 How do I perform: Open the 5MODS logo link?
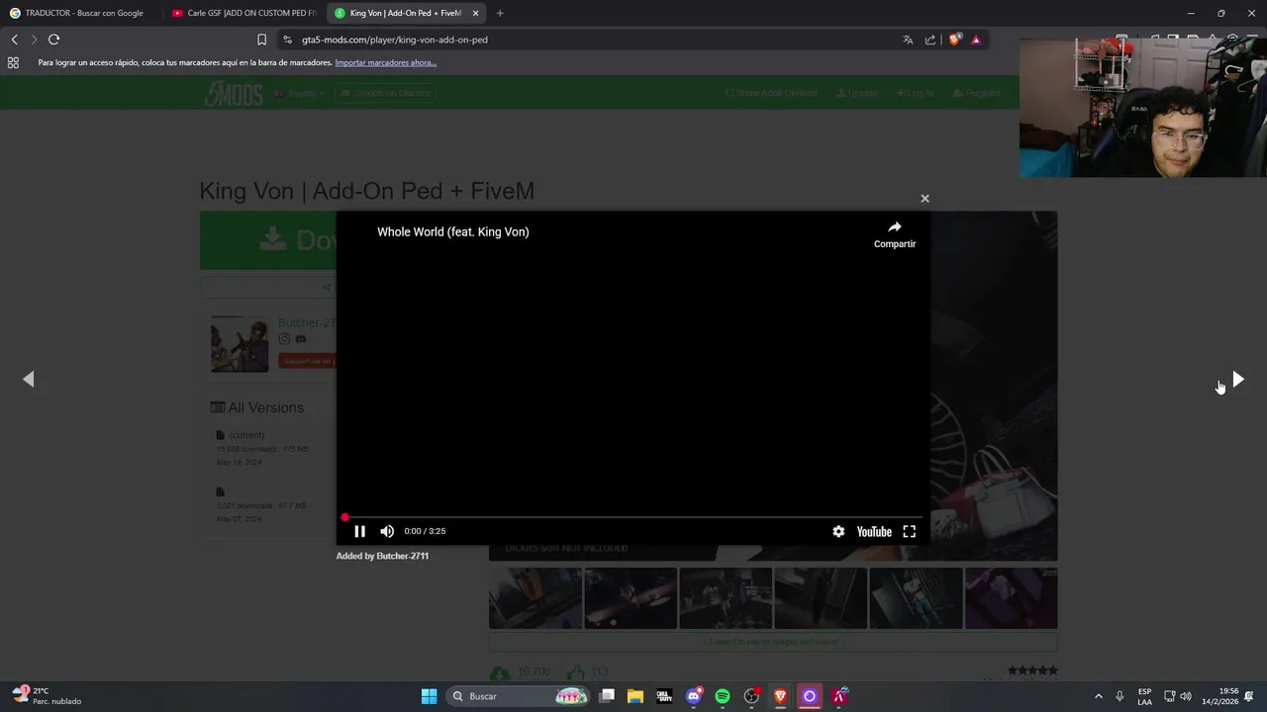pyautogui.click(x=234, y=93)
